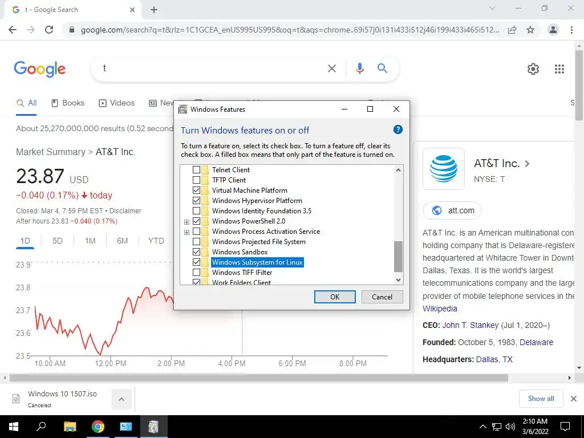Open the notification center
The height and width of the screenshot is (438, 584).
[x=565, y=427]
